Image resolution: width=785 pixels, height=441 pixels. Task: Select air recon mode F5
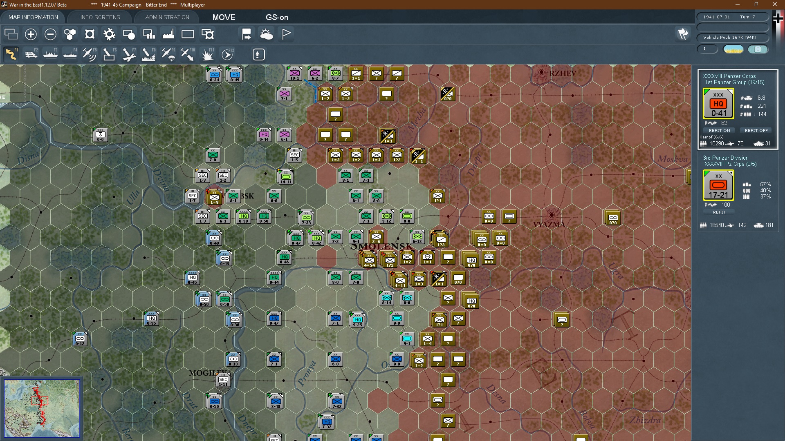[89, 54]
